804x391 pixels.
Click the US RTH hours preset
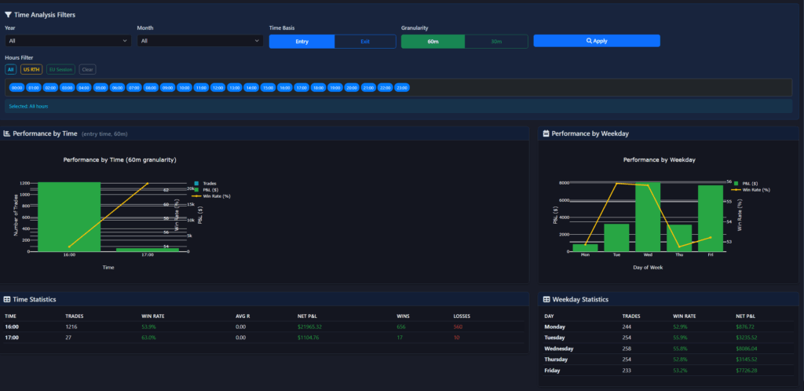click(32, 69)
